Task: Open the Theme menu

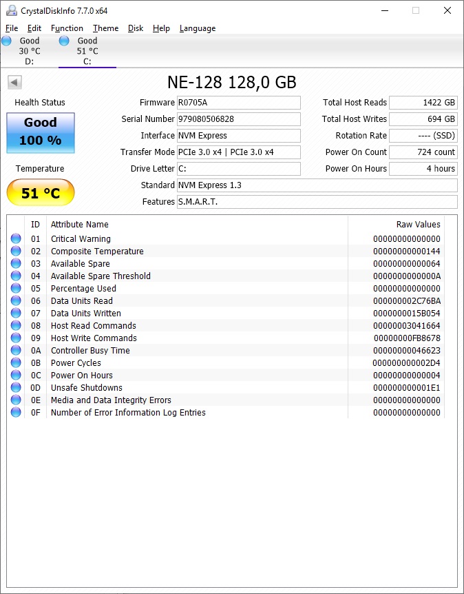Action: coord(105,28)
